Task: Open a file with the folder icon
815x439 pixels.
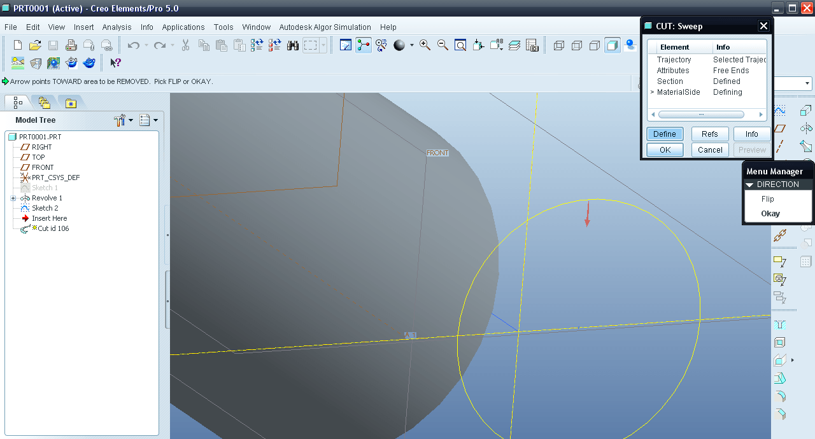Action: [36, 45]
